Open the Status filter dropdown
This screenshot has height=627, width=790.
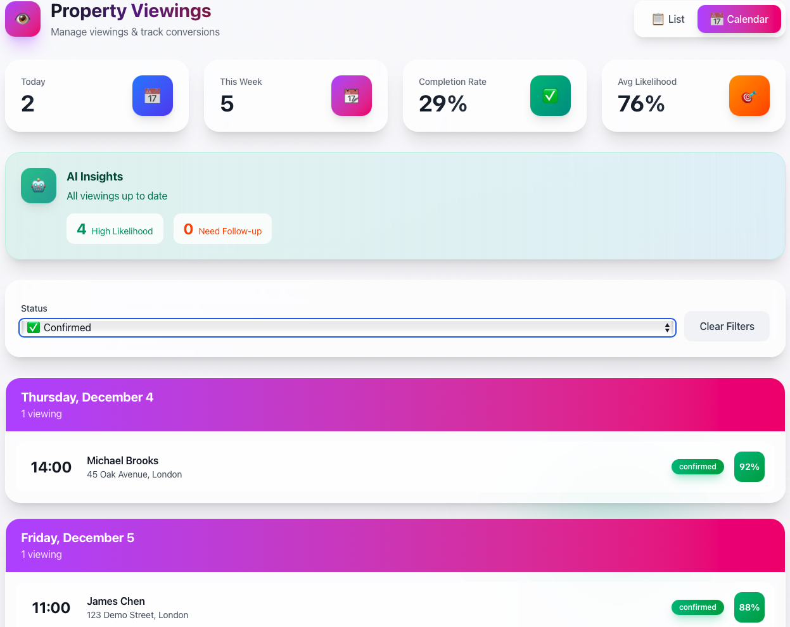click(x=347, y=327)
